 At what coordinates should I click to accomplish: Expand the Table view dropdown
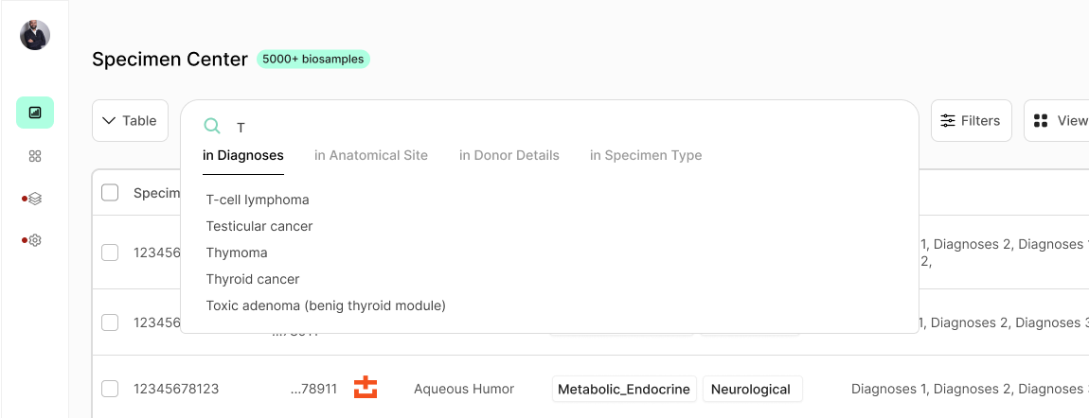[x=130, y=121]
